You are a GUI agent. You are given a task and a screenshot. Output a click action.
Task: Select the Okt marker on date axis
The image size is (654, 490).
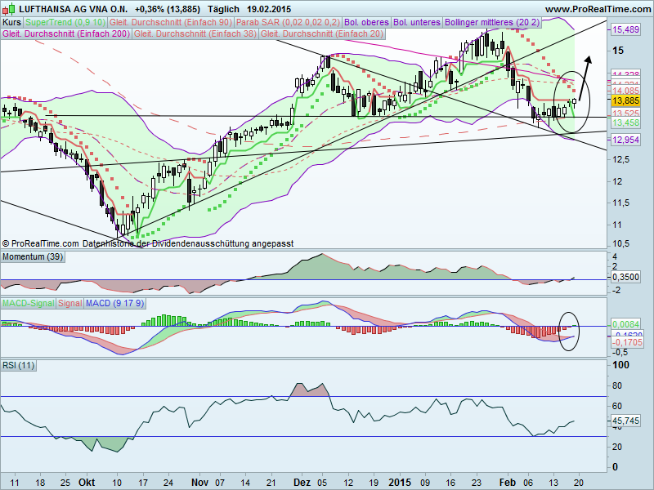[x=87, y=483]
